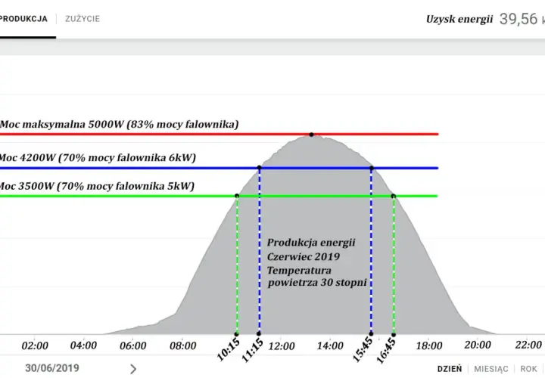The height and width of the screenshot is (378, 545).
Task: Click the date 30/06/2019
Action: [52, 368]
